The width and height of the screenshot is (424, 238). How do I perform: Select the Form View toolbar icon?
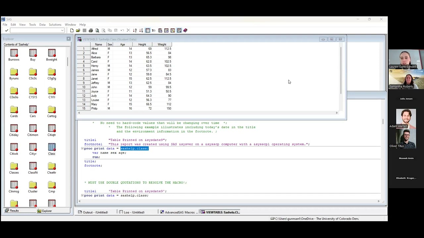coord(154,30)
